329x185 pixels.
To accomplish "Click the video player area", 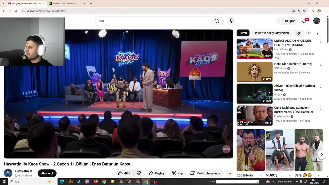I will pos(118,94).
